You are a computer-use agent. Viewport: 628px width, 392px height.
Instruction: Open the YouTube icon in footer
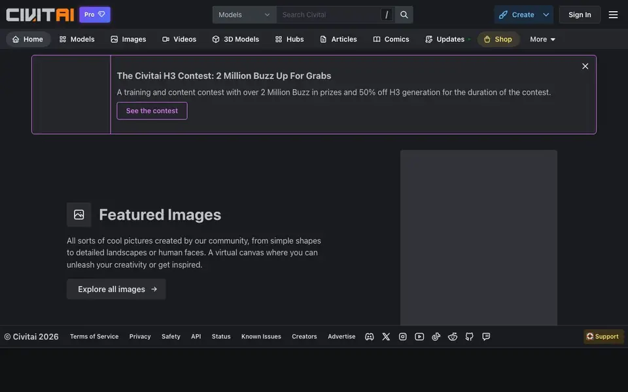tap(419, 337)
